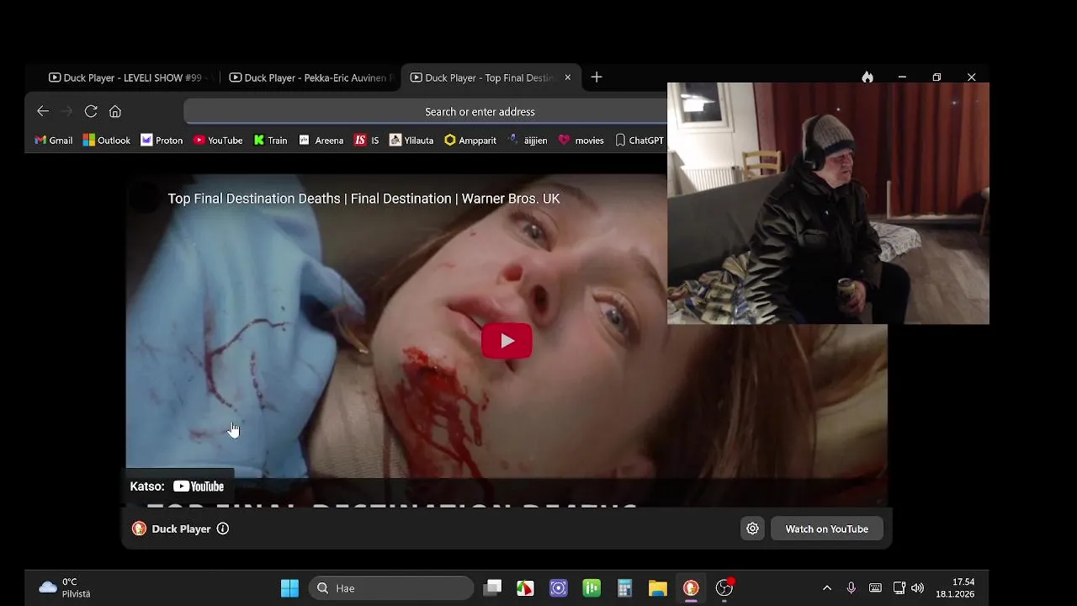Viewport: 1077px width, 606px height.
Task: Open Outlook bookmark
Action: pyautogui.click(x=106, y=141)
